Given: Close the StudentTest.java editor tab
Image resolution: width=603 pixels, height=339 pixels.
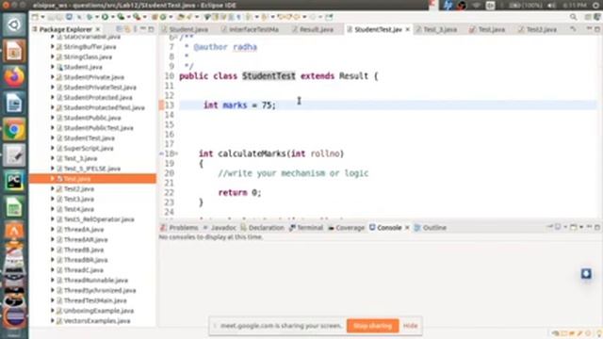Looking at the screenshot, I should (x=408, y=29).
